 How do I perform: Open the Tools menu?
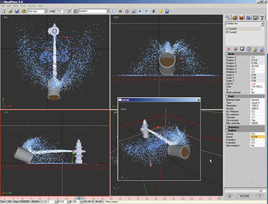pyautogui.click(x=23, y=6)
